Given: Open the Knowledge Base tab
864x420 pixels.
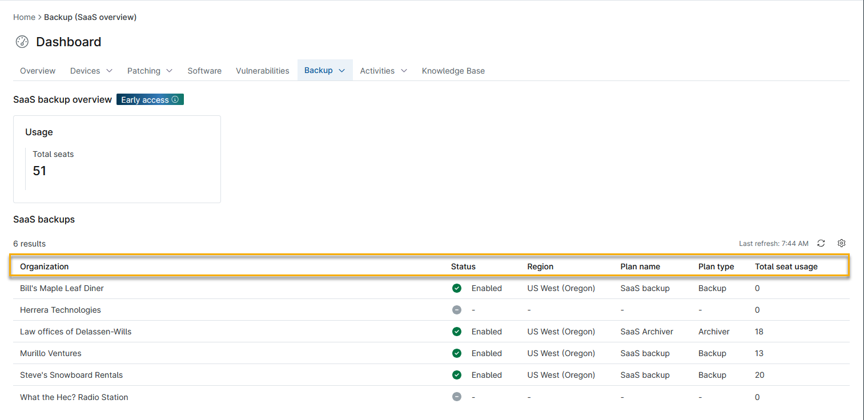Looking at the screenshot, I should coord(453,71).
